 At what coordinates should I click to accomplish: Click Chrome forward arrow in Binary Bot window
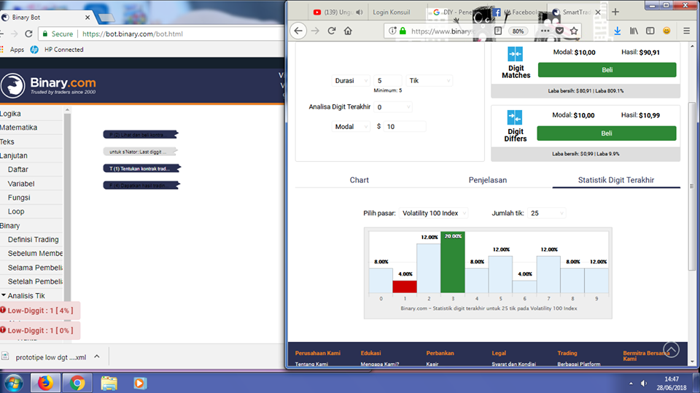pos(14,34)
